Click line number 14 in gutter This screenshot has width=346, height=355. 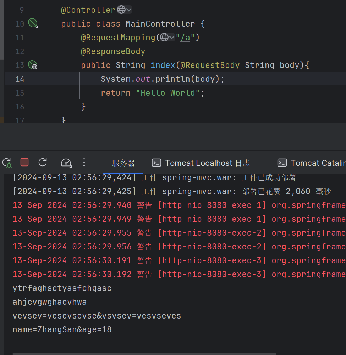[20, 79]
